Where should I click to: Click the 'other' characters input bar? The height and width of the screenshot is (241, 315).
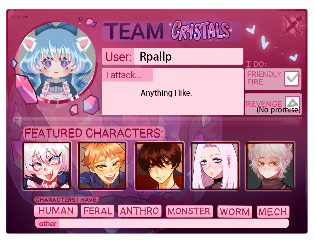[162, 223]
